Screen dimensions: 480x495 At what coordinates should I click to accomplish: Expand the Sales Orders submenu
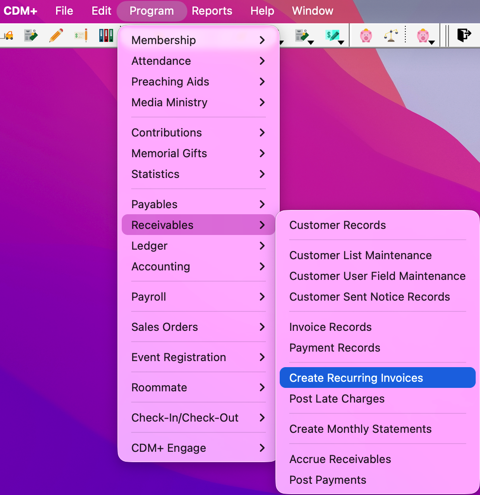[198, 327]
